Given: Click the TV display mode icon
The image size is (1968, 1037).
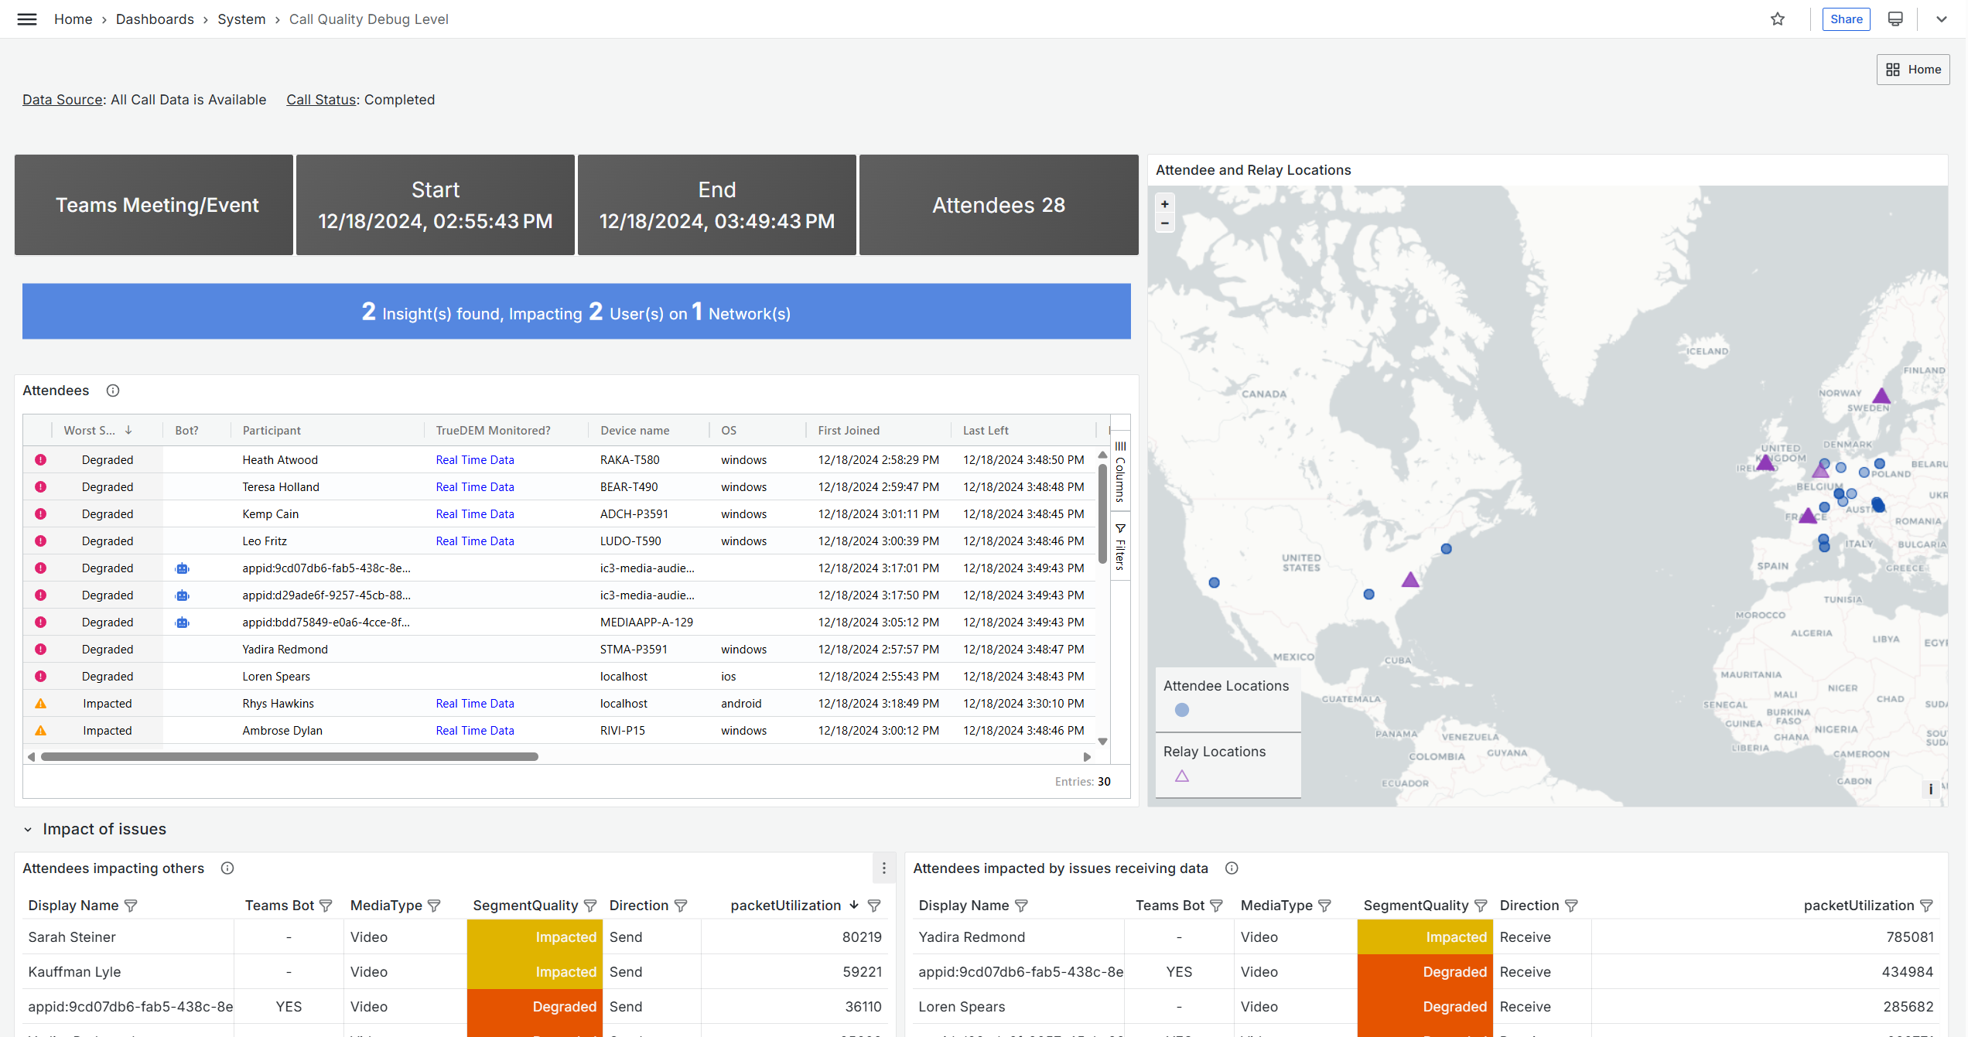Looking at the screenshot, I should [1895, 19].
